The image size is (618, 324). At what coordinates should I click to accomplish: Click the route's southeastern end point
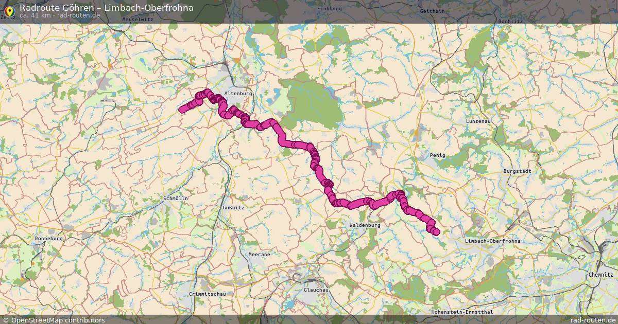pos(436,232)
